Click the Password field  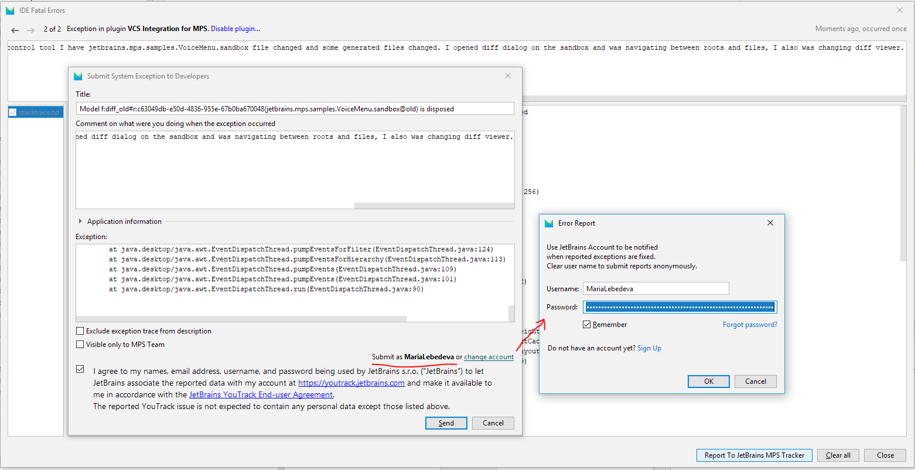click(x=680, y=307)
